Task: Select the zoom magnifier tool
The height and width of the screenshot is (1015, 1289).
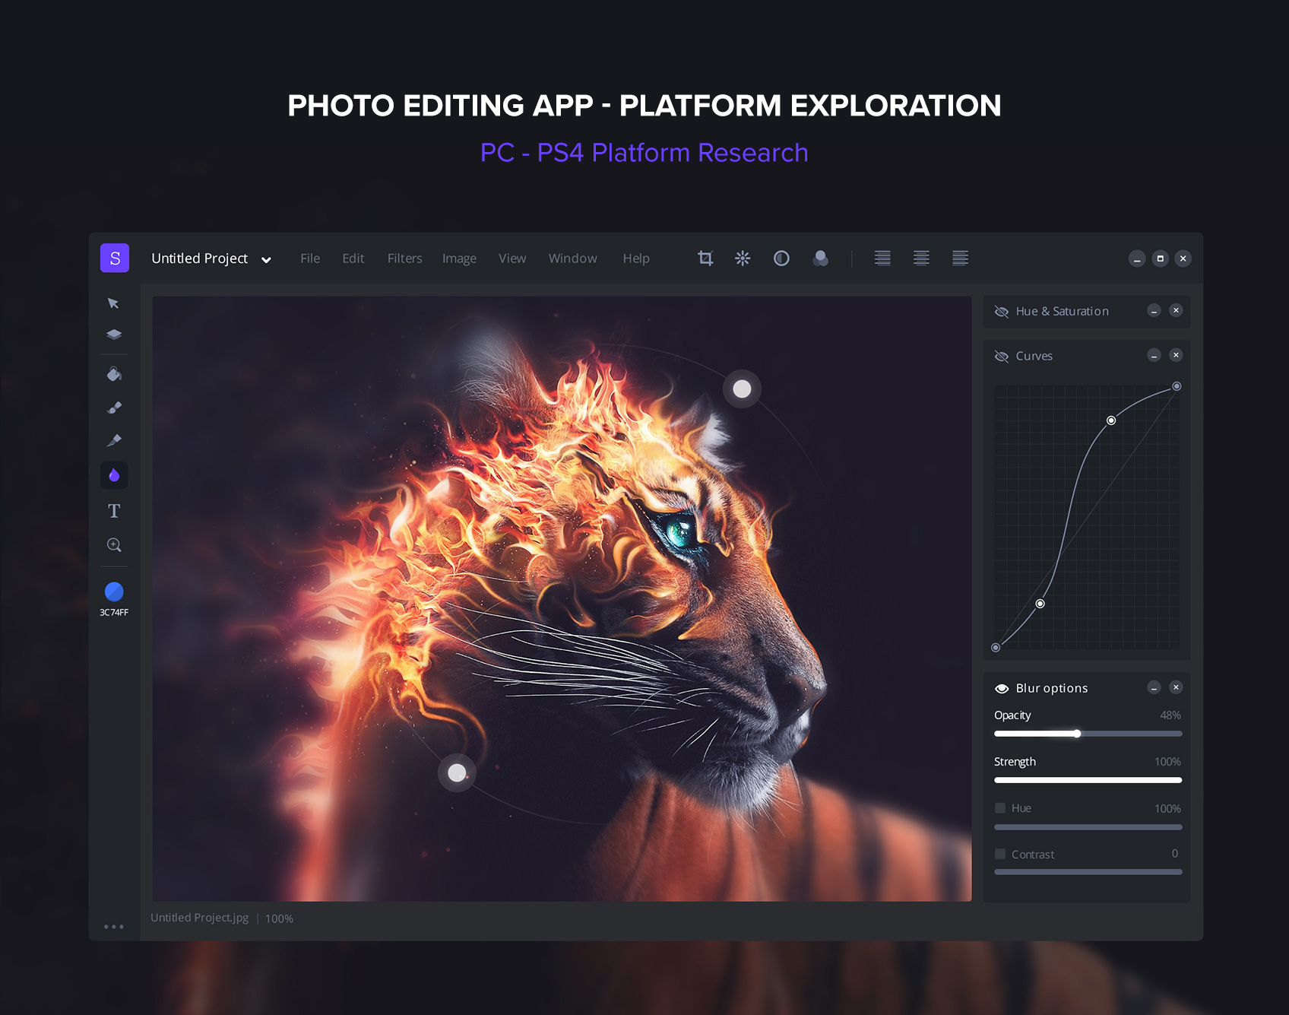Action: point(114,545)
